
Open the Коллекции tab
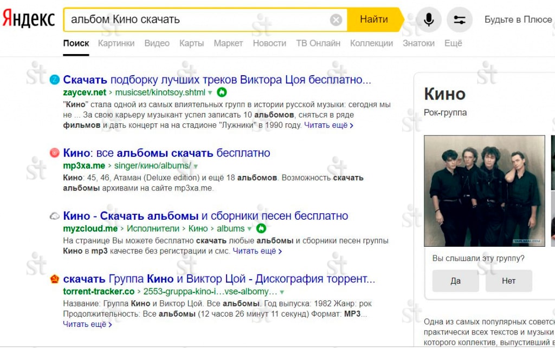[371, 43]
